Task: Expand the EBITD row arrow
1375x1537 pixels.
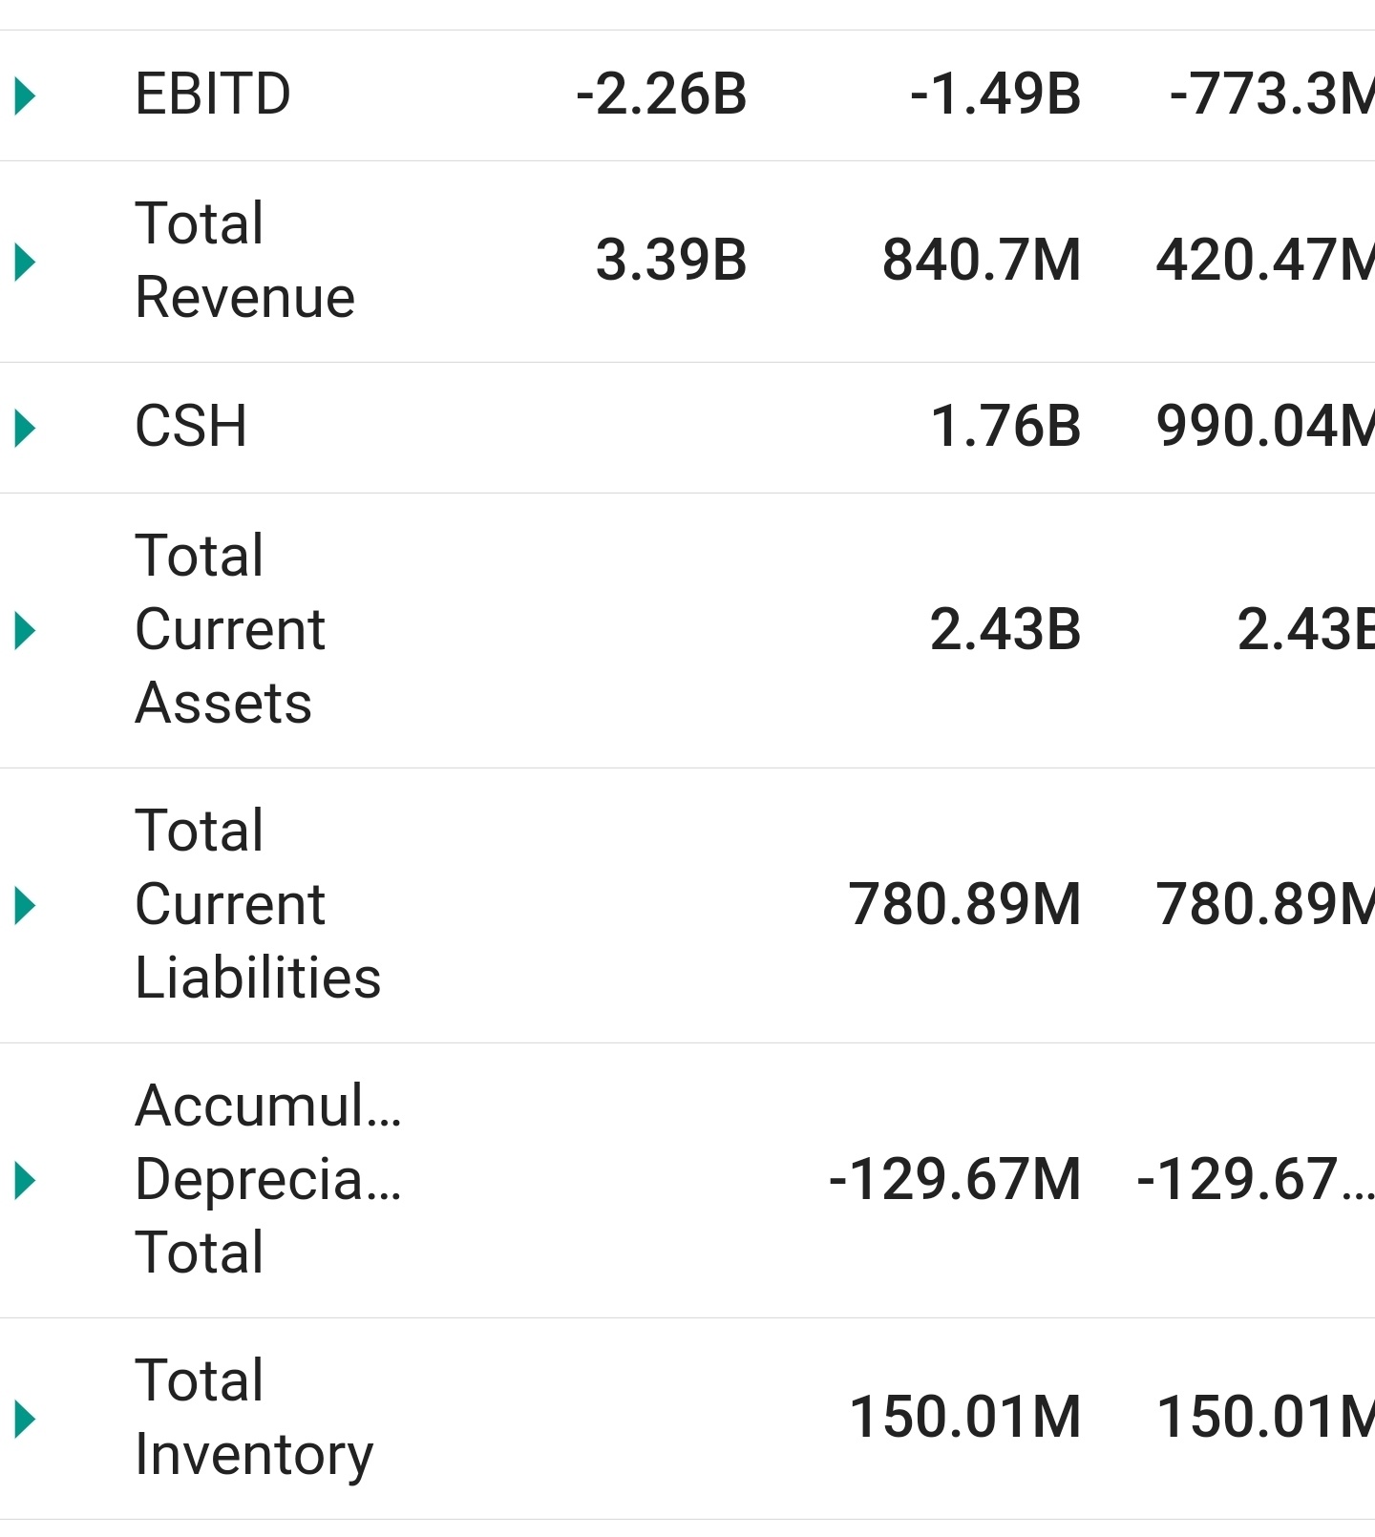Action: 26,95
